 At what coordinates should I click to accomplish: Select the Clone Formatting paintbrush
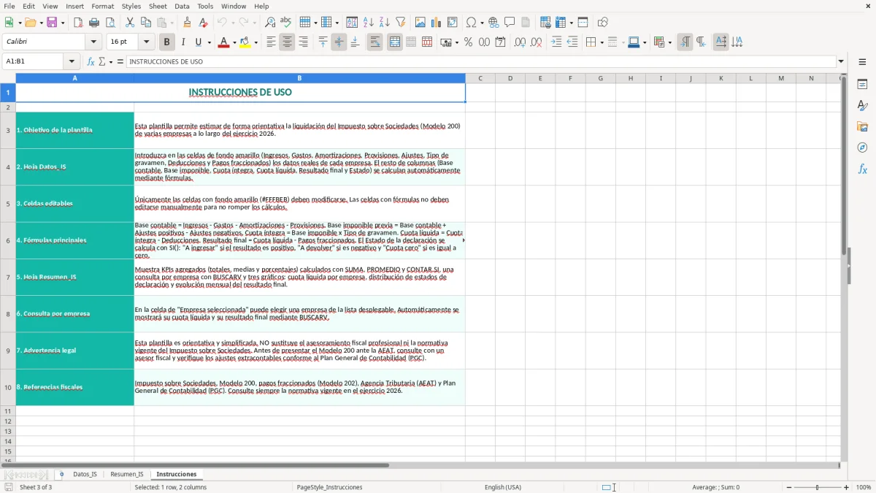point(188,23)
